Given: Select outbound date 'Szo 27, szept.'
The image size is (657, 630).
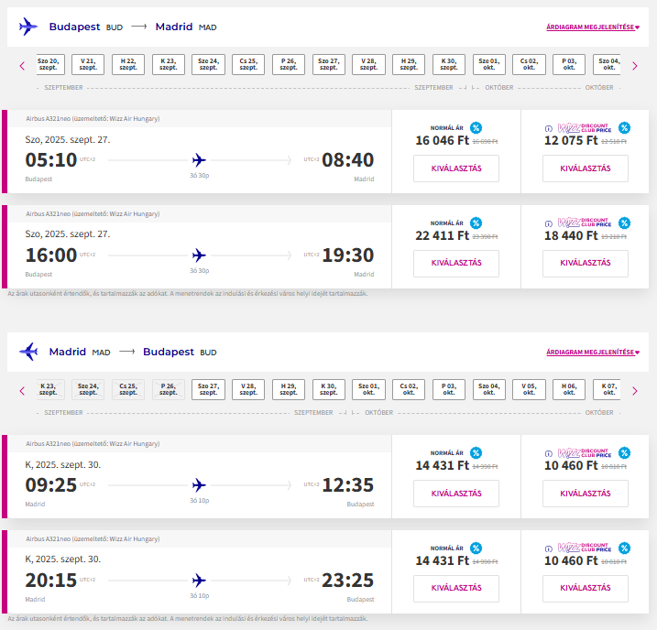Looking at the screenshot, I should (328, 64).
